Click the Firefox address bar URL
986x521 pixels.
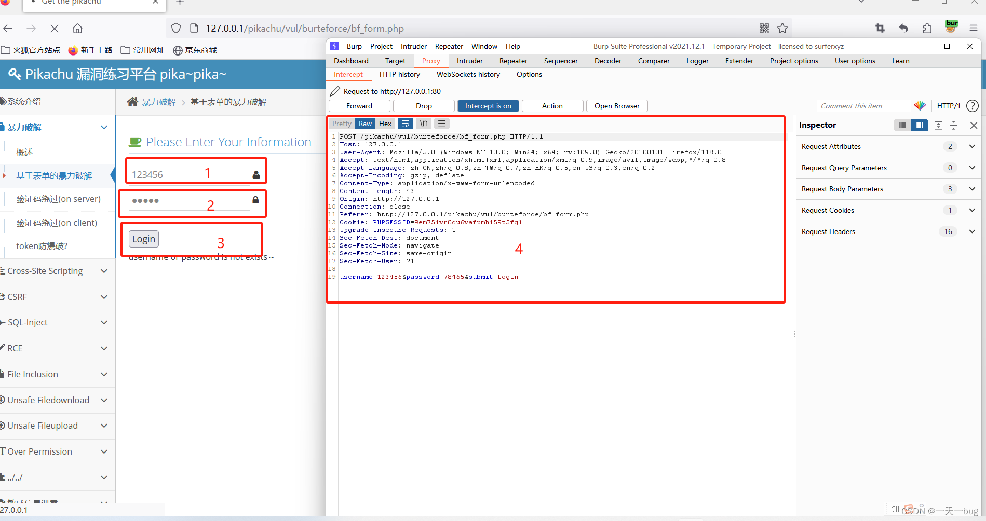(305, 29)
